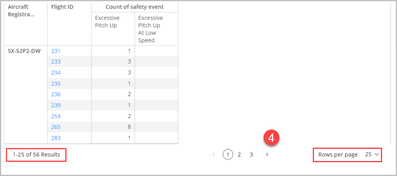The image size is (397, 176).
Task: Jump to page 2
Action: (239, 154)
